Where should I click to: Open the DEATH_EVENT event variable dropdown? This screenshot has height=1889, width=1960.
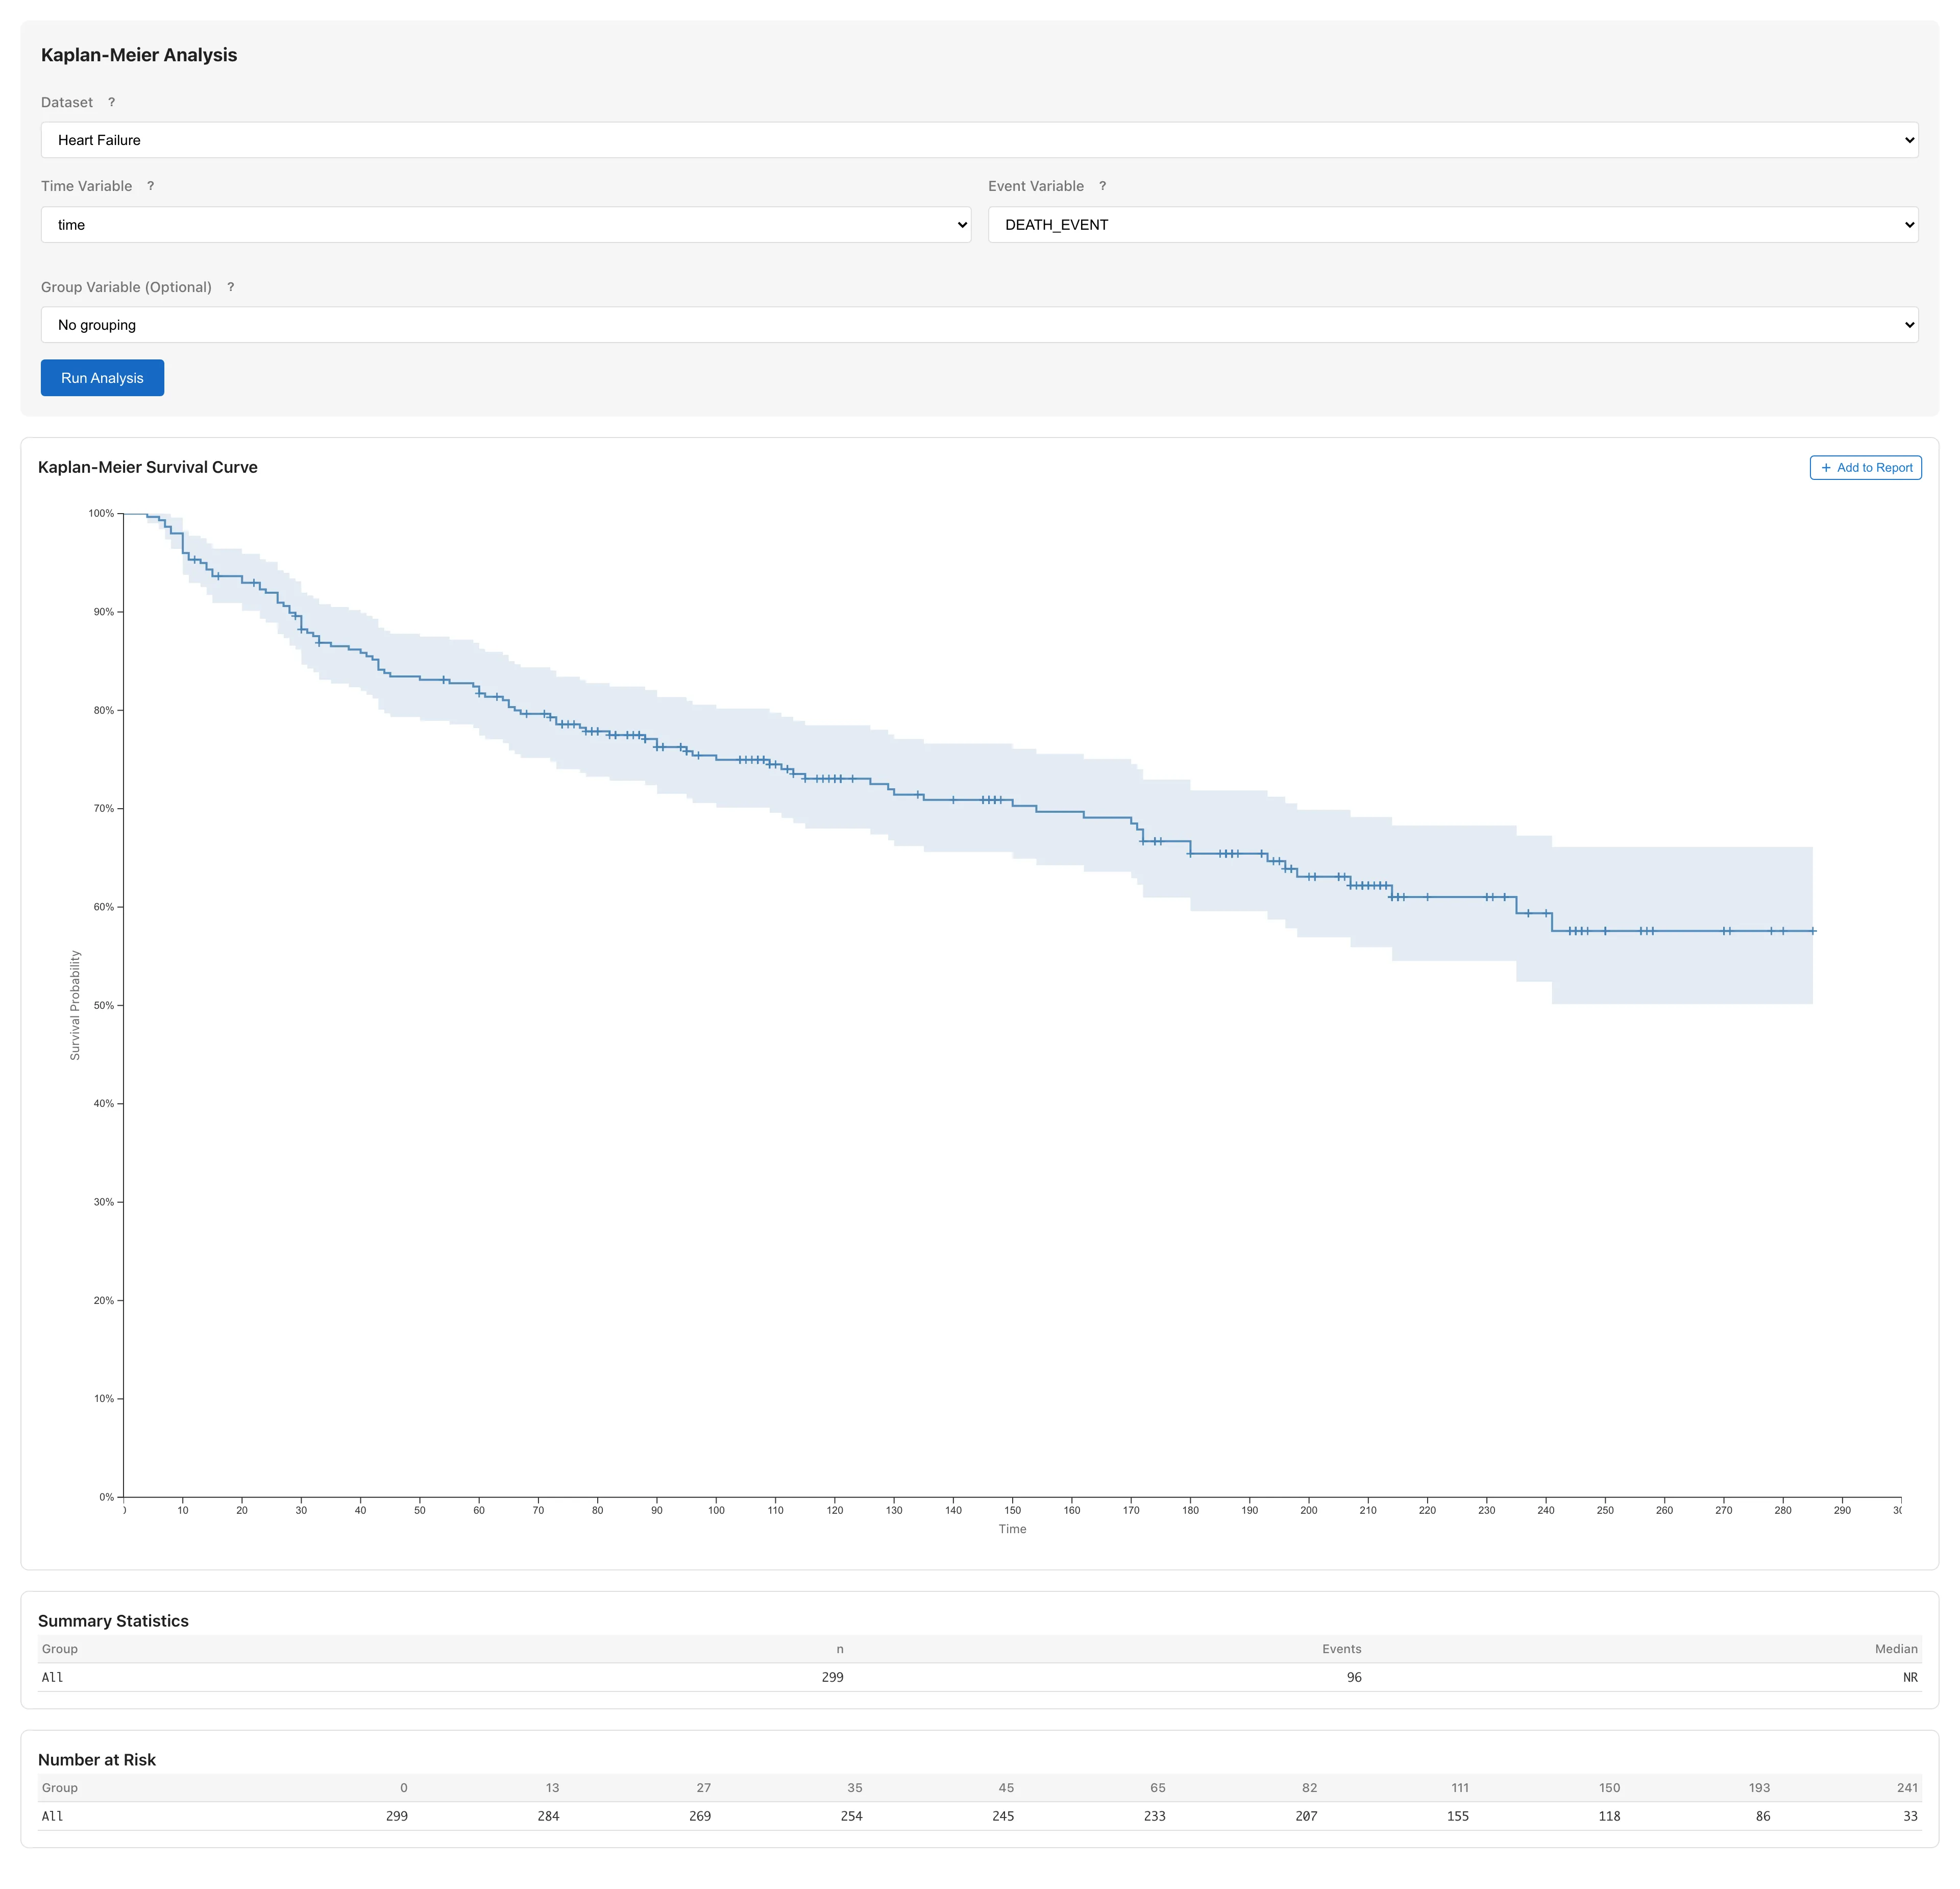[1452, 225]
